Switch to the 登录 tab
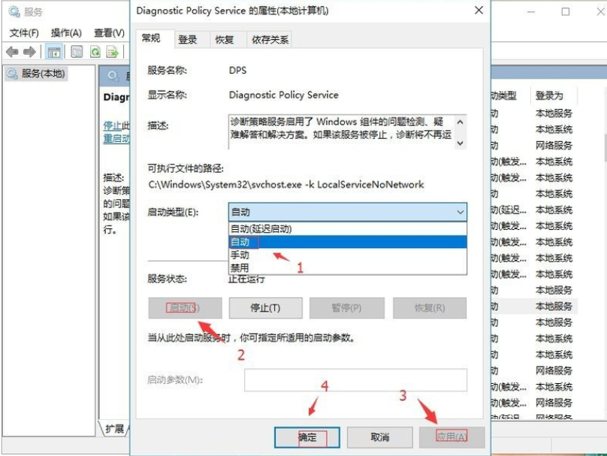 pos(188,39)
